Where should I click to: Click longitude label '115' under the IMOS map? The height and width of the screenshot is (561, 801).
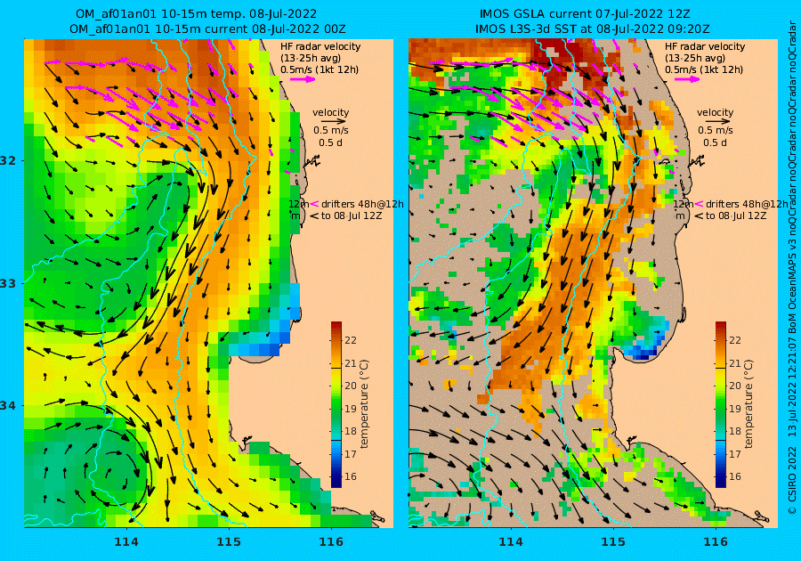tap(613, 542)
